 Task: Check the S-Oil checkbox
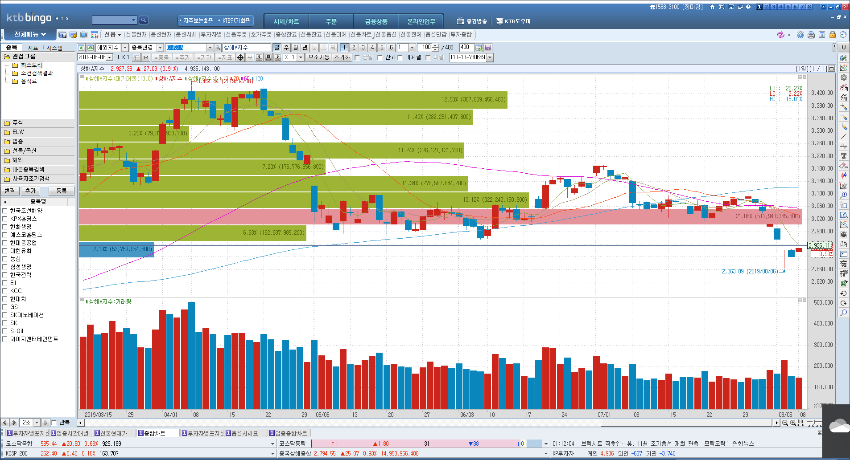click(5, 331)
